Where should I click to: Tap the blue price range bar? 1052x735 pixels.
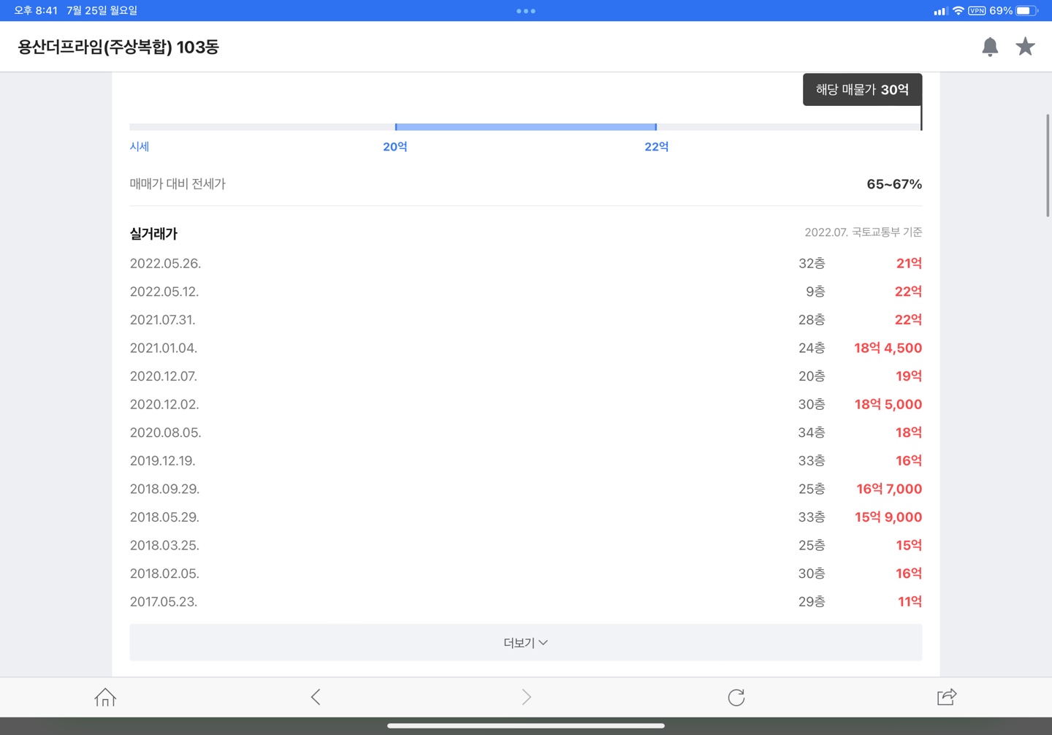coord(526,127)
